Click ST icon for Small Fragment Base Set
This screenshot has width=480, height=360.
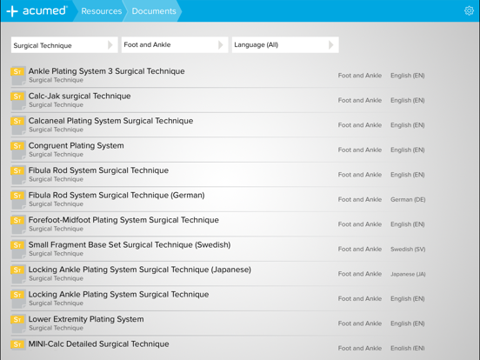pos(17,250)
